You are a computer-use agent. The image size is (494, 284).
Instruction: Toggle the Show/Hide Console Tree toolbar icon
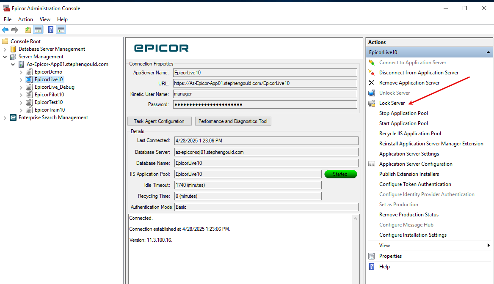pos(38,30)
